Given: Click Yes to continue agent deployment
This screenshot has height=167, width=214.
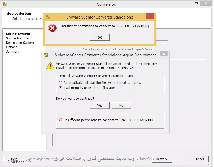Looking at the screenshot, I should pyautogui.click(x=100, y=105).
